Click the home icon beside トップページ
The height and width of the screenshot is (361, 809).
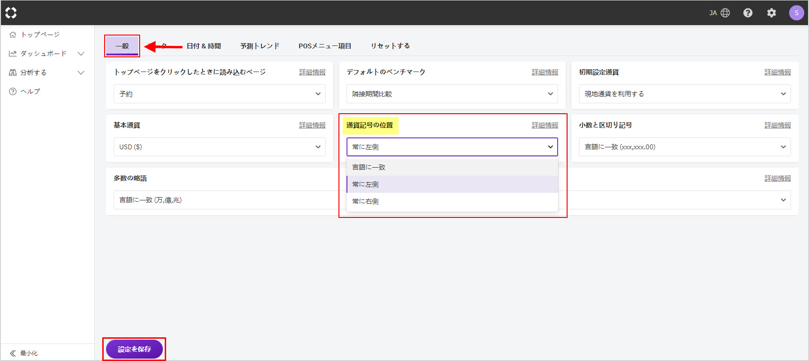(x=13, y=35)
